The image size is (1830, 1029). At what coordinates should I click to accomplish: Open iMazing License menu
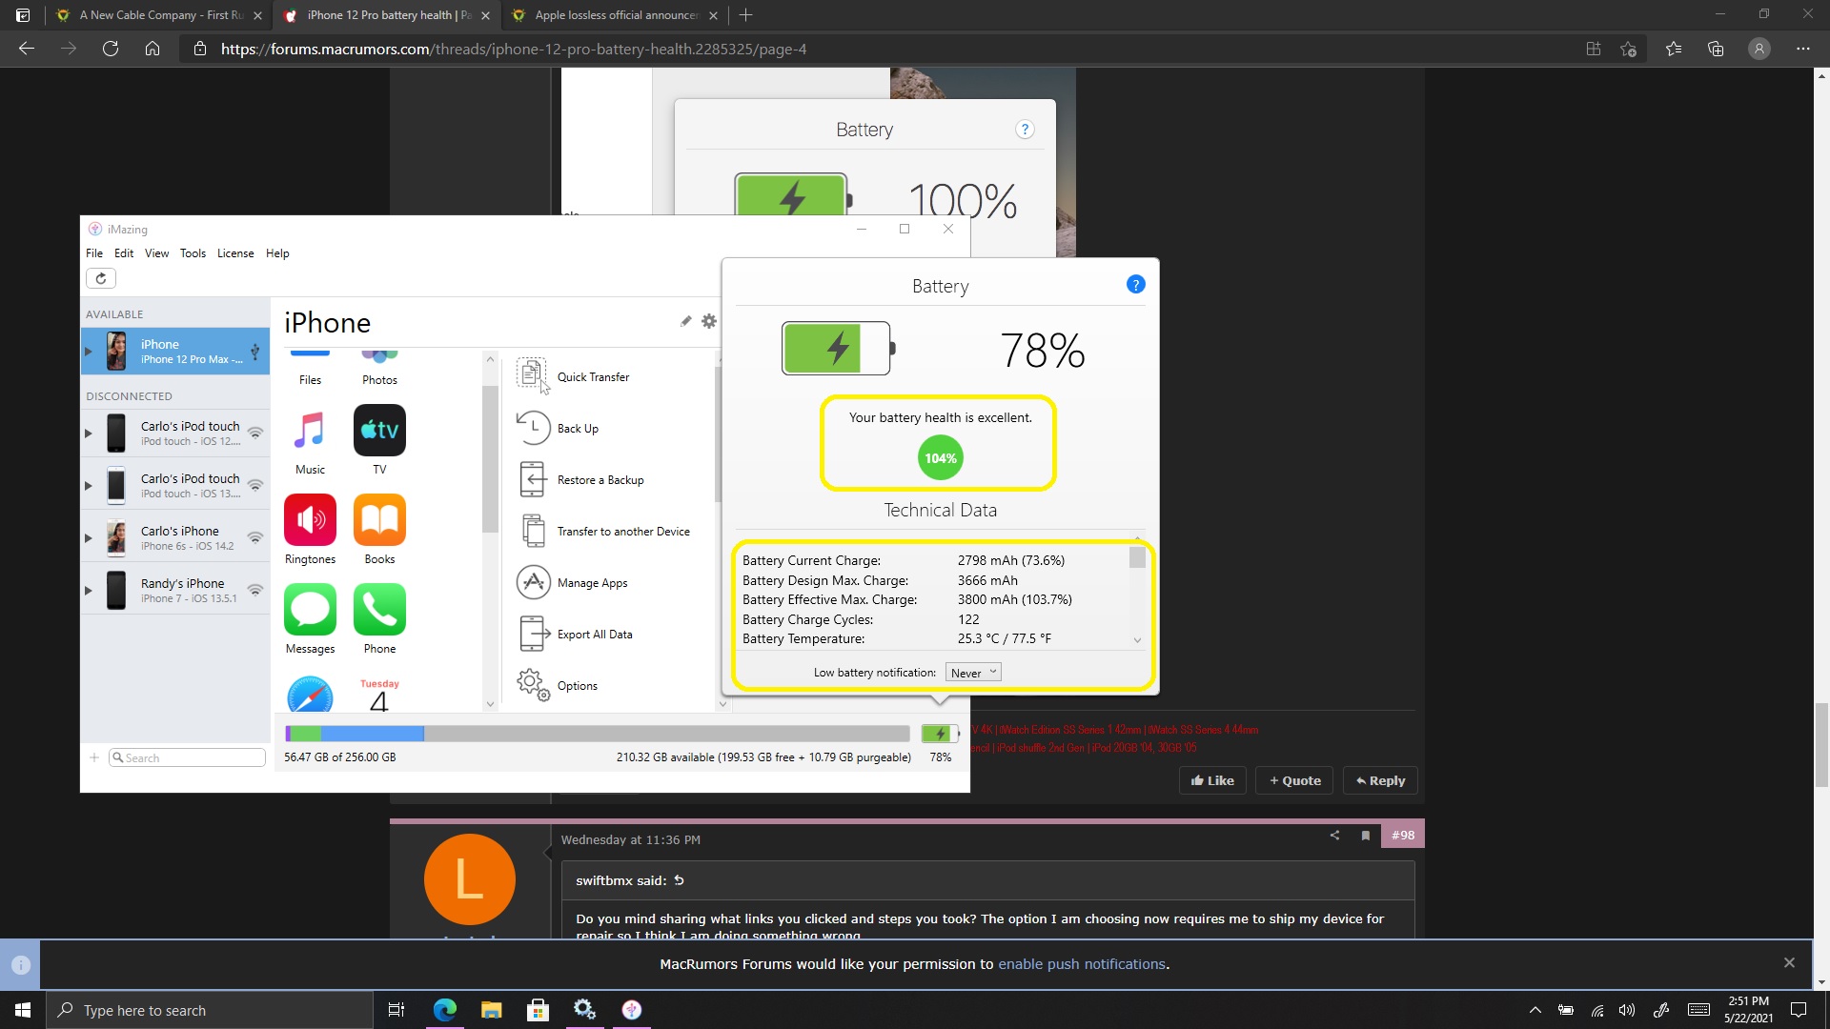point(235,253)
